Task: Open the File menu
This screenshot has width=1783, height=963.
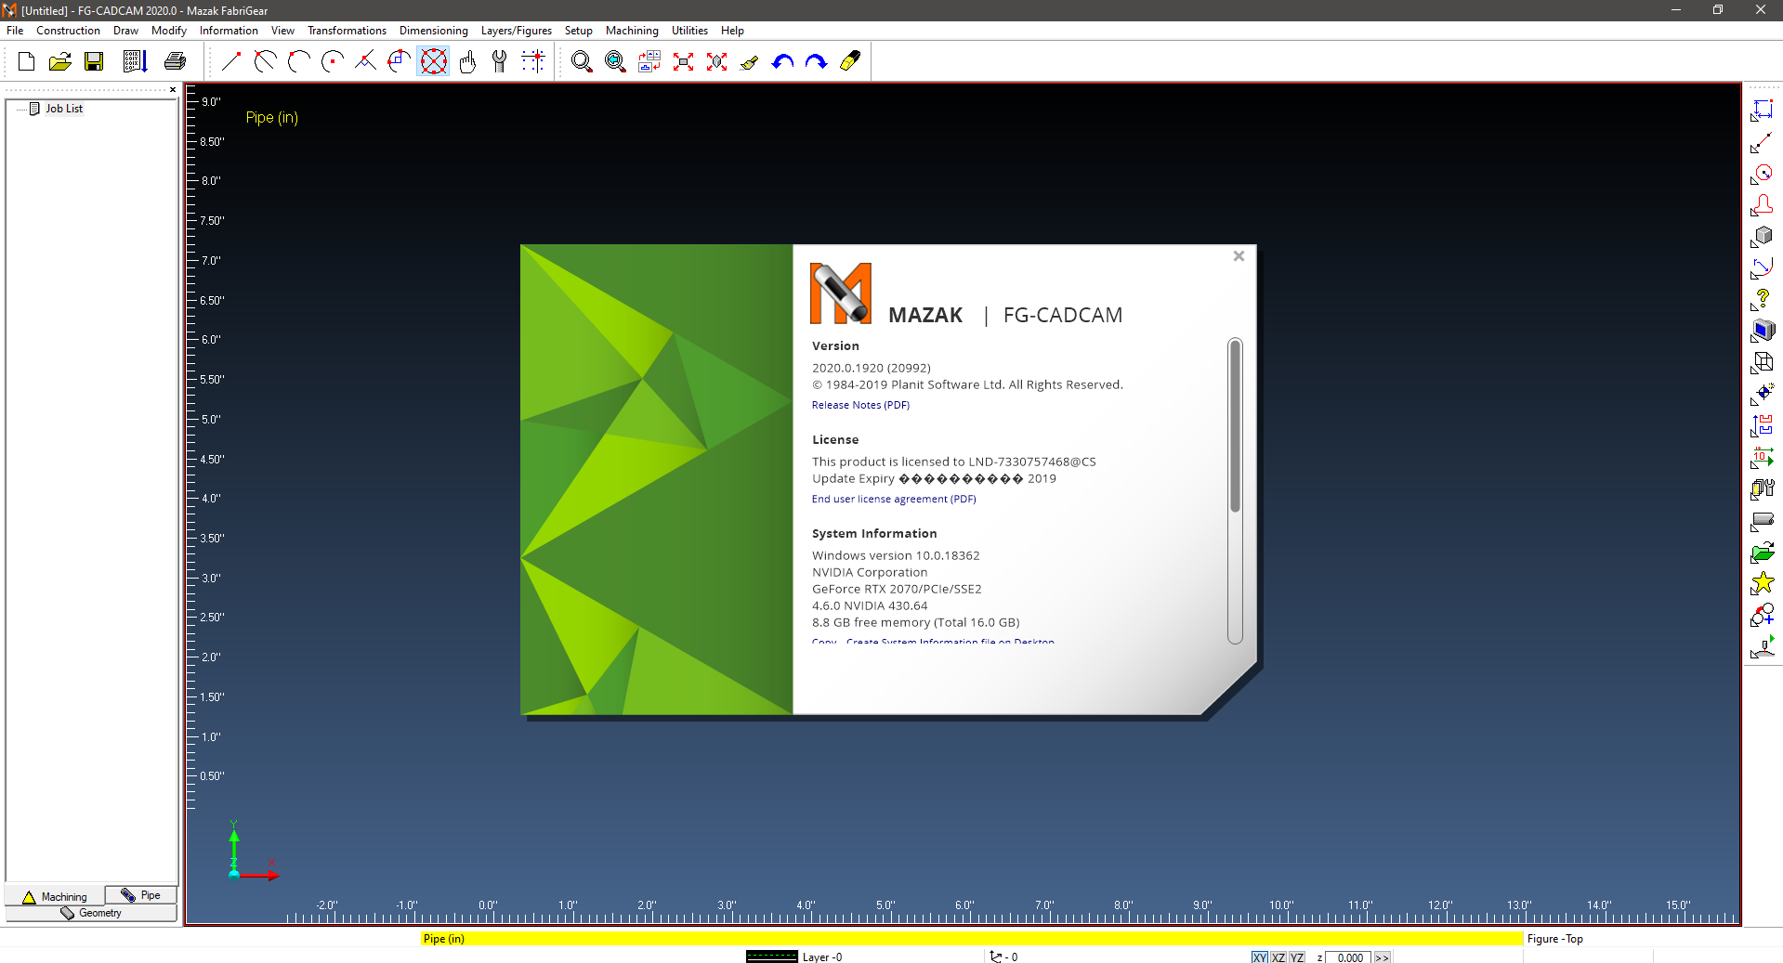Action: click(x=15, y=31)
